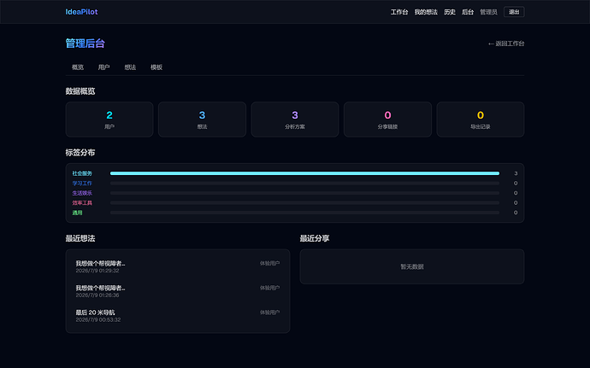Click the 导出记录 stat card

[481, 120]
